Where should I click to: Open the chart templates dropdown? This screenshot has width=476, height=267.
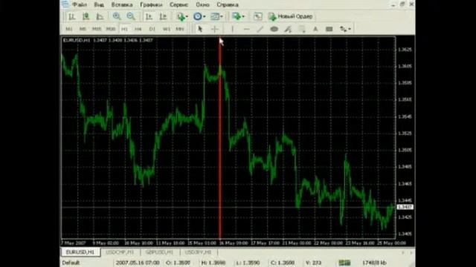click(216, 16)
